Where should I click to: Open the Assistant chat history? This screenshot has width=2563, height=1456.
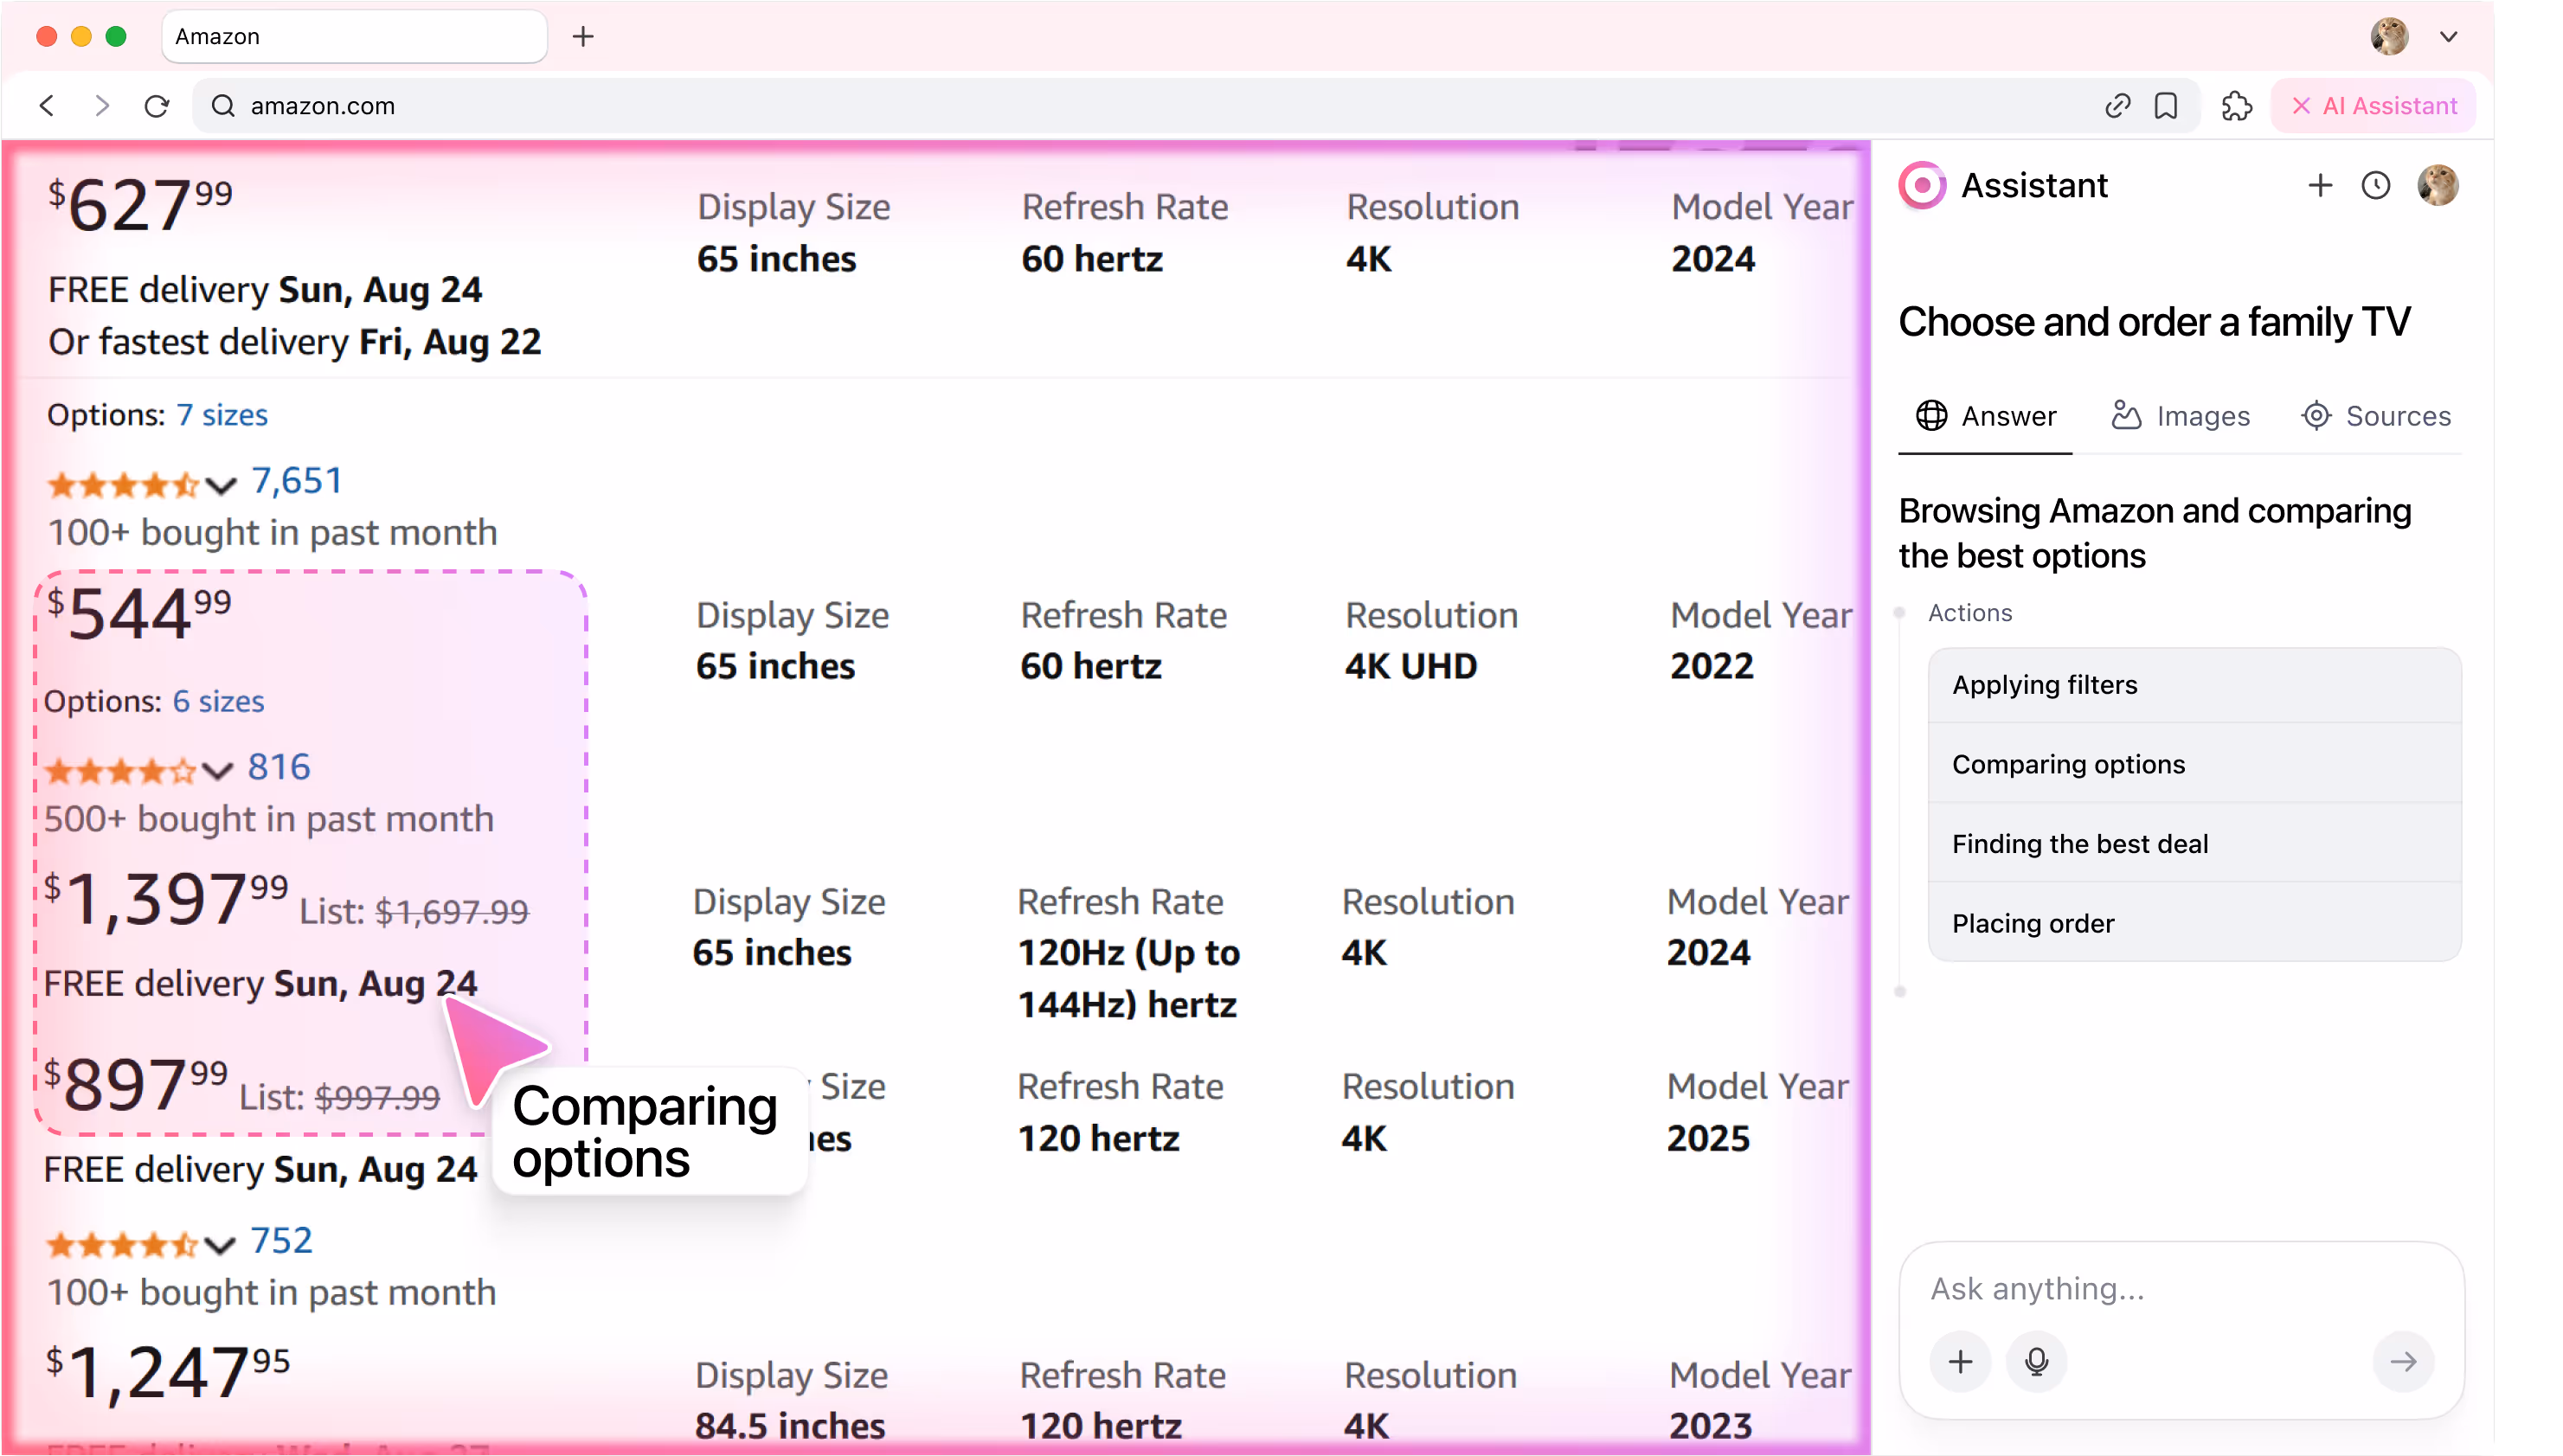[2376, 185]
